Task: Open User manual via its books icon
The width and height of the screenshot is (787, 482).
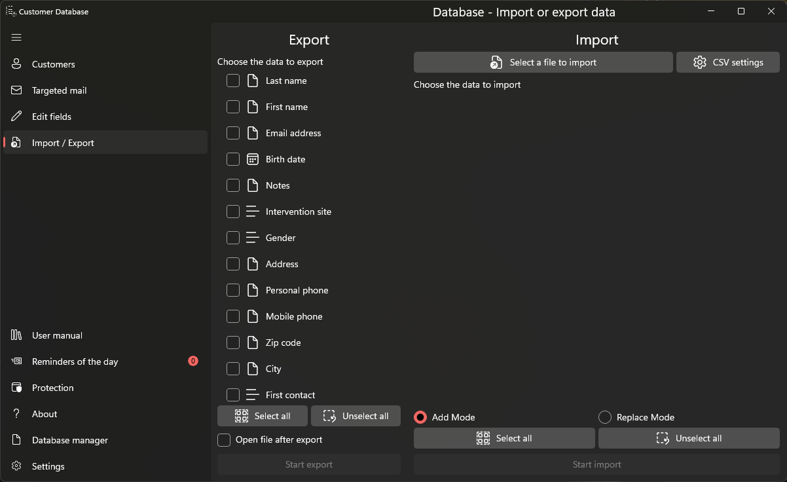Action: (16, 335)
